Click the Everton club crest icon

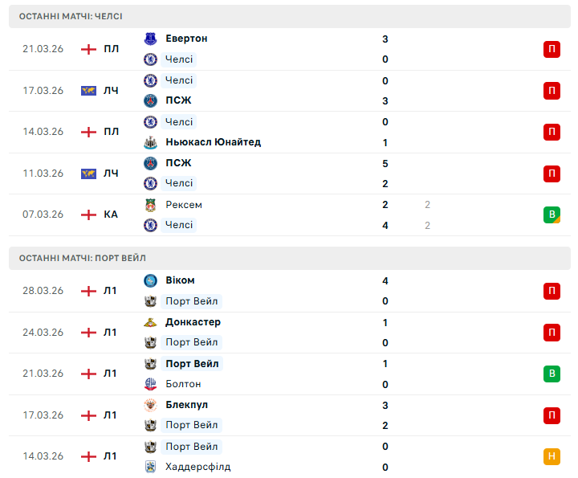150,39
